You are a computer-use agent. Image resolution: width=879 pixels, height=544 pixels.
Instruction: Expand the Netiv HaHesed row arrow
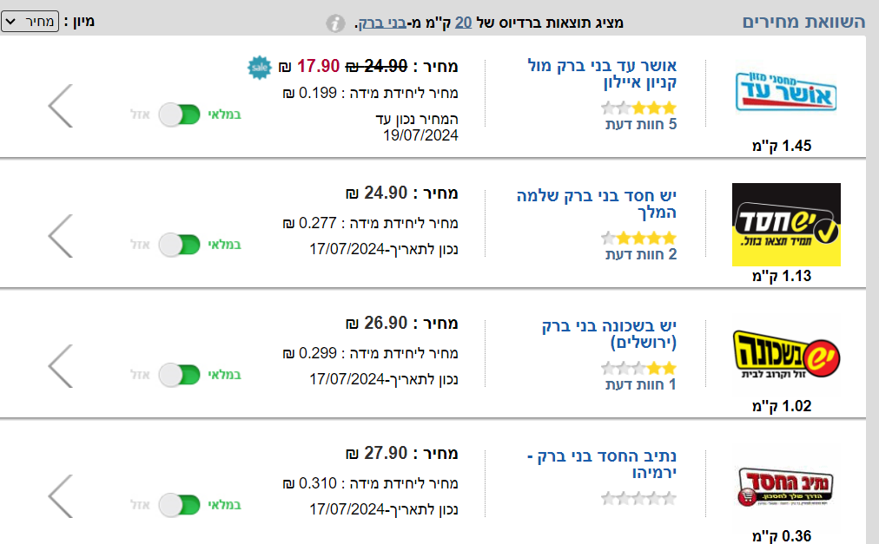59,496
